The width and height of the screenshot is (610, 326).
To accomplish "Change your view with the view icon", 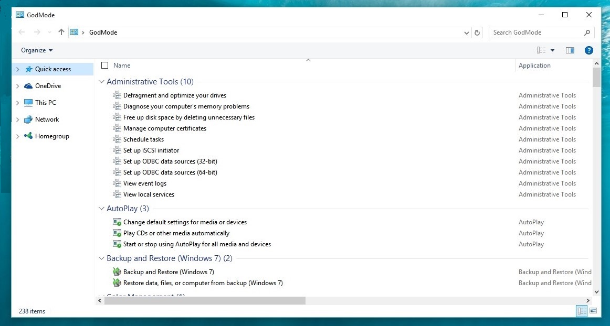I will point(541,50).
